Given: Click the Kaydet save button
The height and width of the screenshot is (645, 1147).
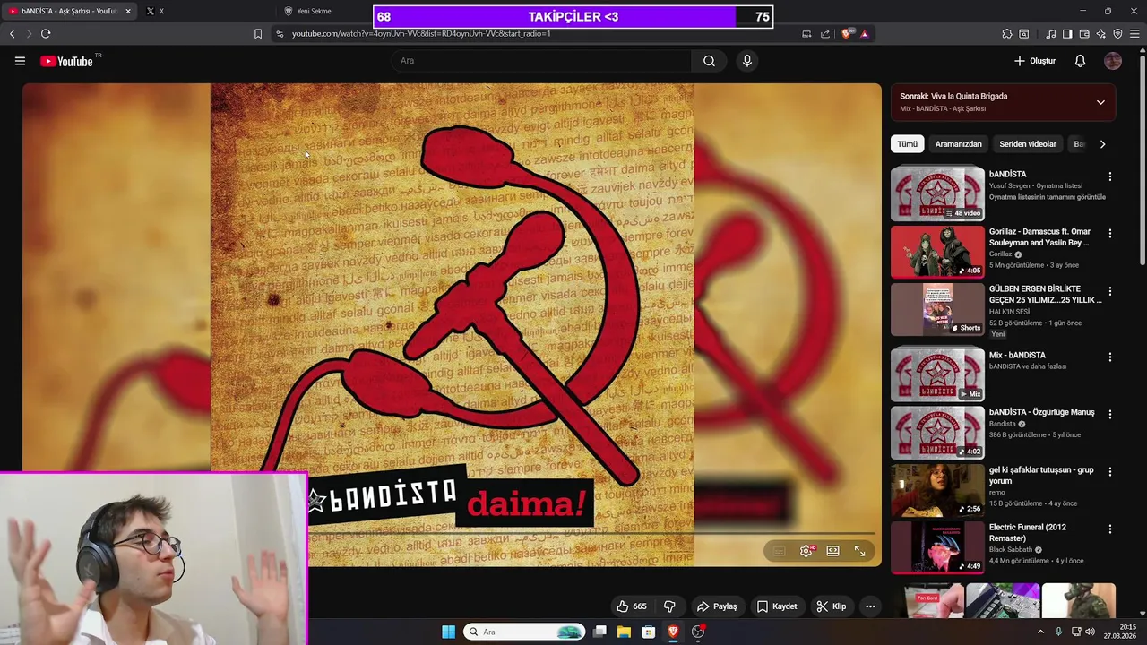Looking at the screenshot, I should coord(777,606).
